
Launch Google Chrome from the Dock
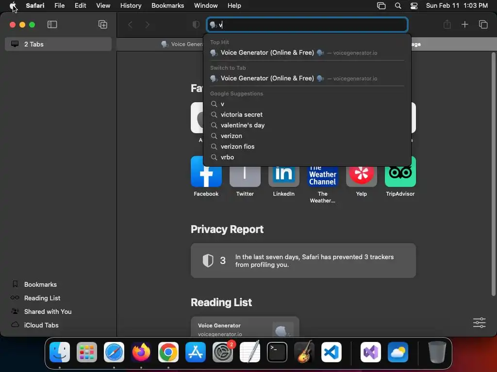(x=168, y=352)
